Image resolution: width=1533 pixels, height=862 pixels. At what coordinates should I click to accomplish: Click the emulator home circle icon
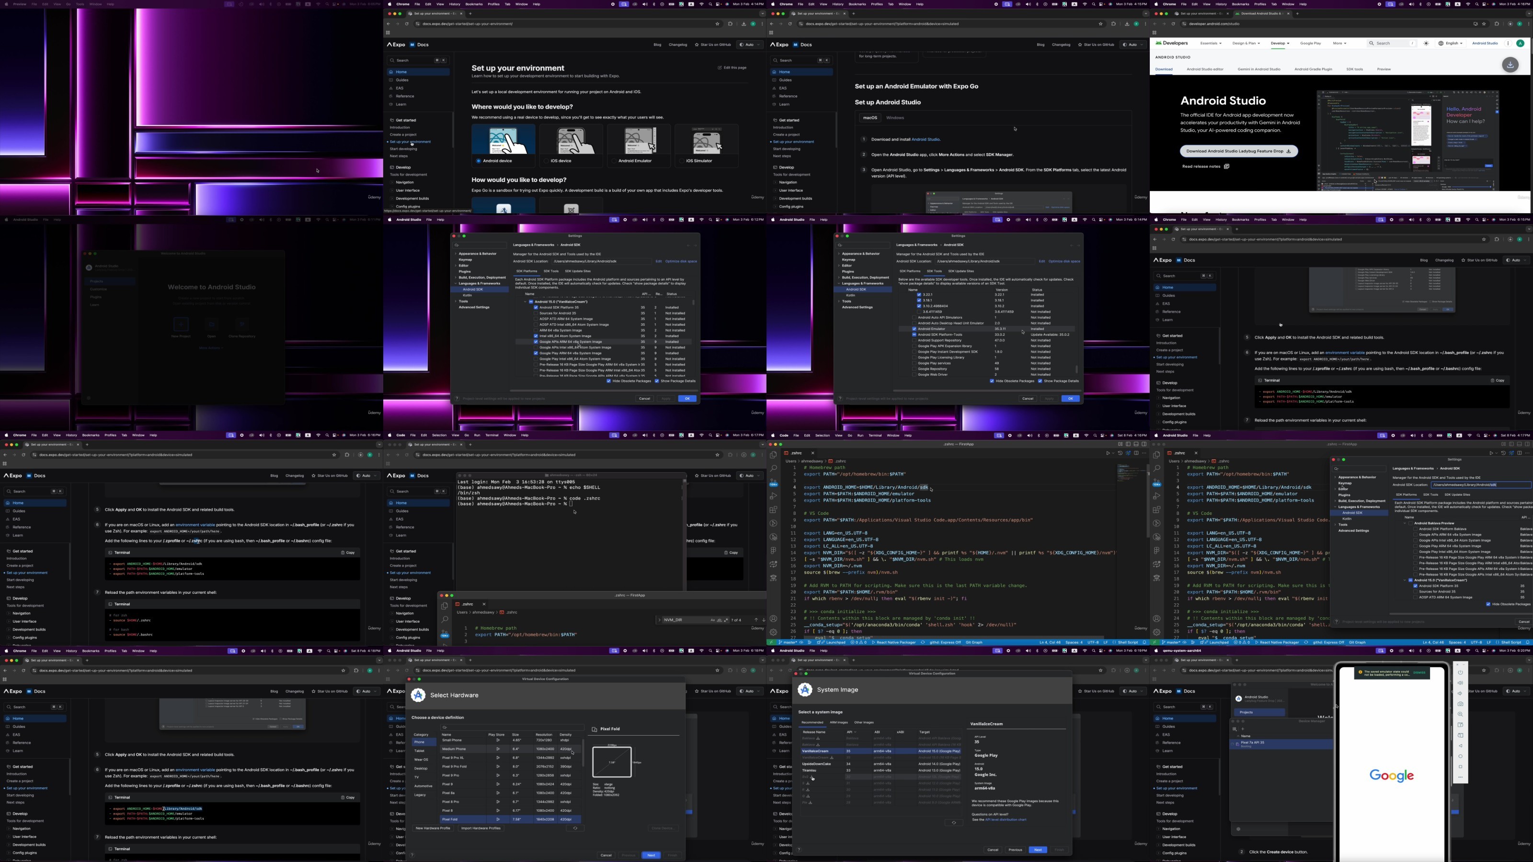pyautogui.click(x=1460, y=757)
